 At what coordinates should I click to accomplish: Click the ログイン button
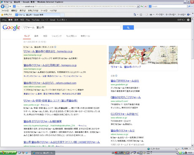tap(181, 20)
